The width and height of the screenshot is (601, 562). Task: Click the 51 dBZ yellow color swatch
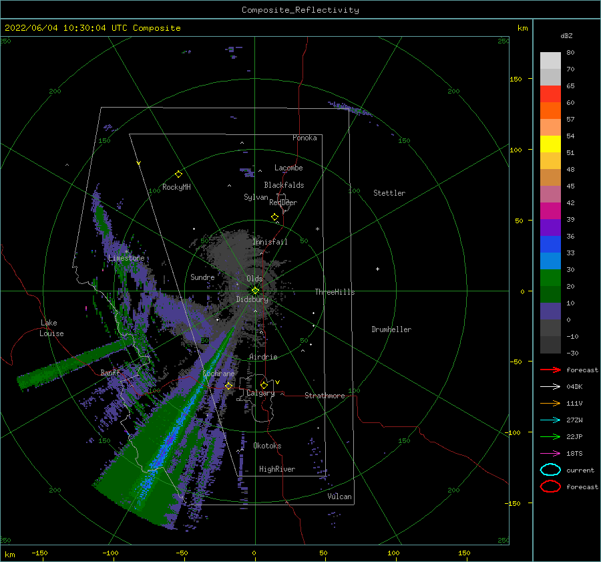click(x=550, y=144)
